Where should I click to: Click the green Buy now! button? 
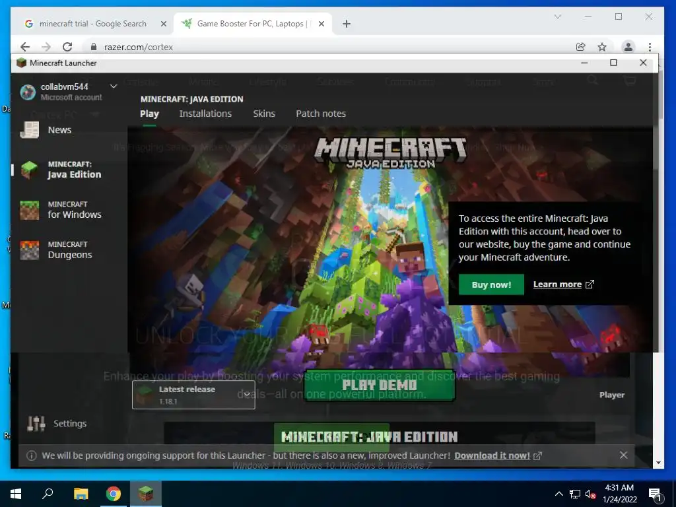pyautogui.click(x=491, y=285)
